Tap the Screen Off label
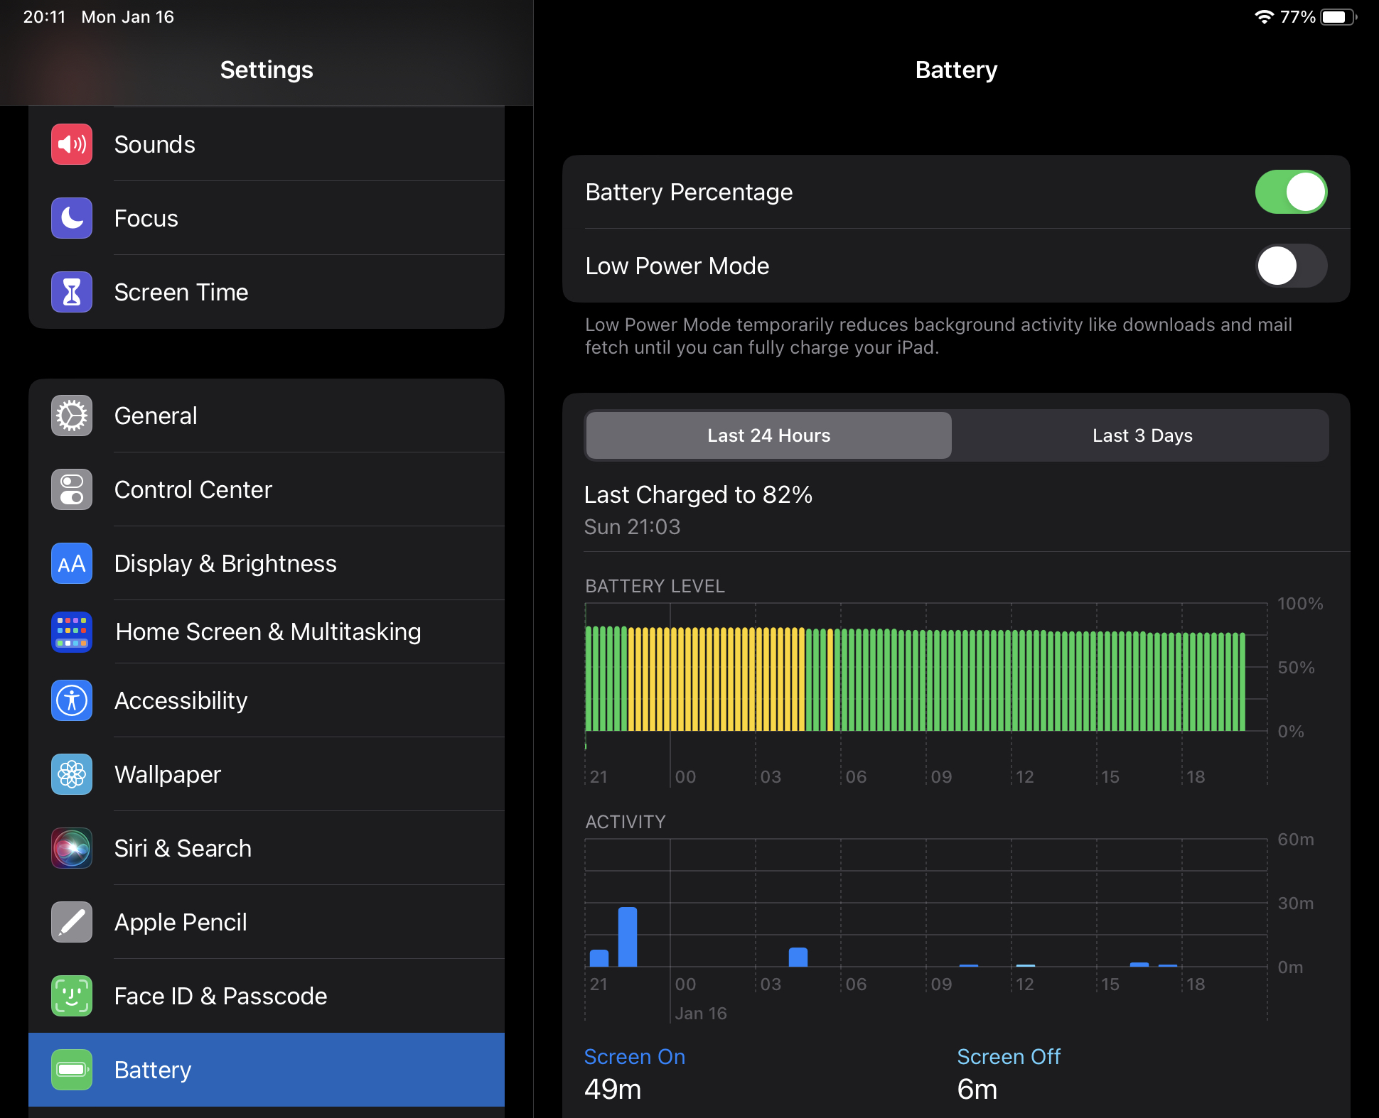Screen dimensions: 1379x1118 click(1008, 1057)
